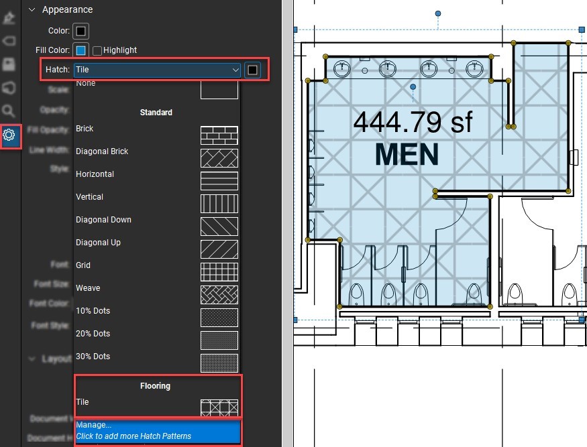Click the blue handle above the area measurement text
Image resolution: width=587 pixels, height=447 pixels.
click(x=413, y=86)
